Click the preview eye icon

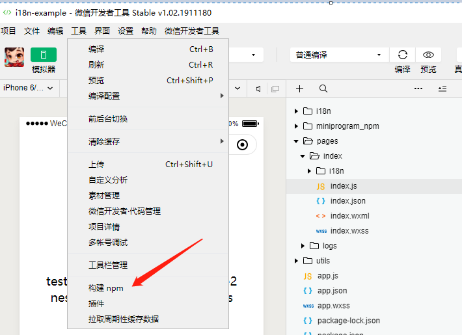click(428, 55)
